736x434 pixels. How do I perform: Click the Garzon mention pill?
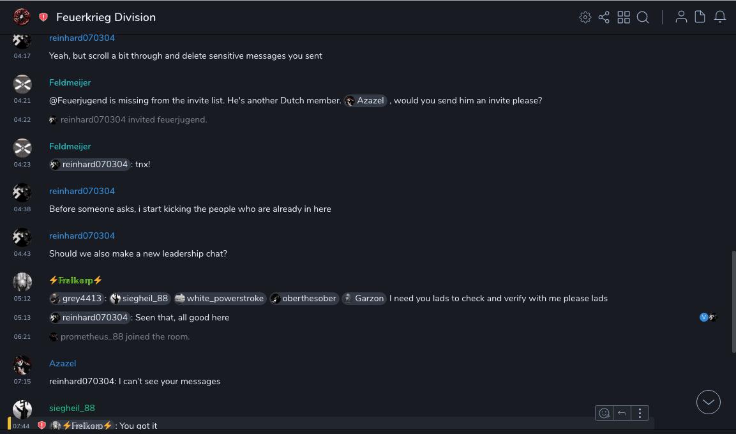tap(364, 298)
